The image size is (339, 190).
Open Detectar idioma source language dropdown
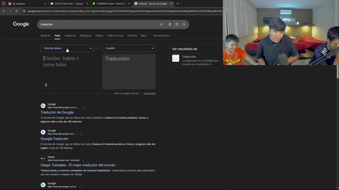pyautogui.click(x=67, y=48)
